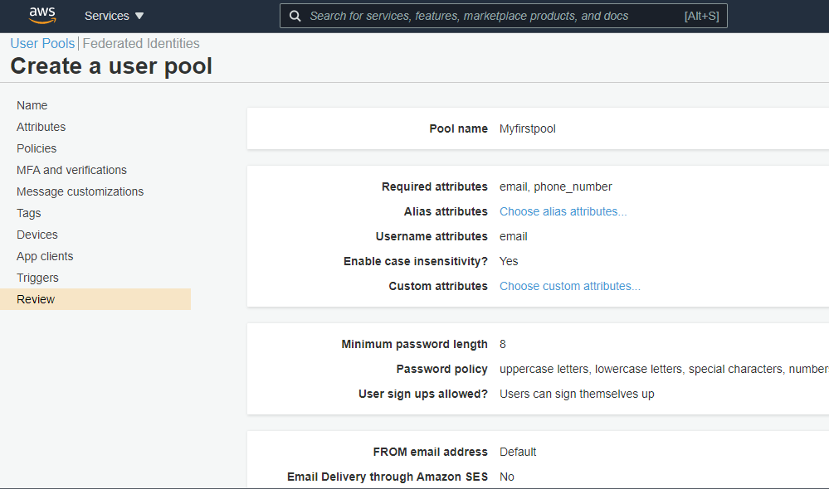Select the Triggers step
Screen dimensions: 829x489
pos(37,278)
